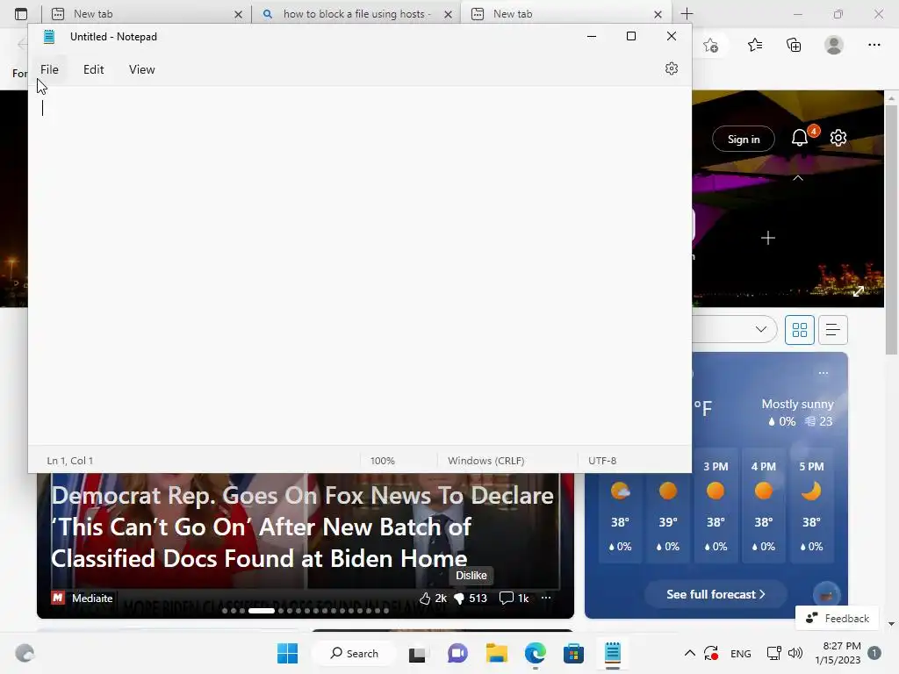Close the 'how to block a file' tab
899x674 pixels.
(x=449, y=14)
